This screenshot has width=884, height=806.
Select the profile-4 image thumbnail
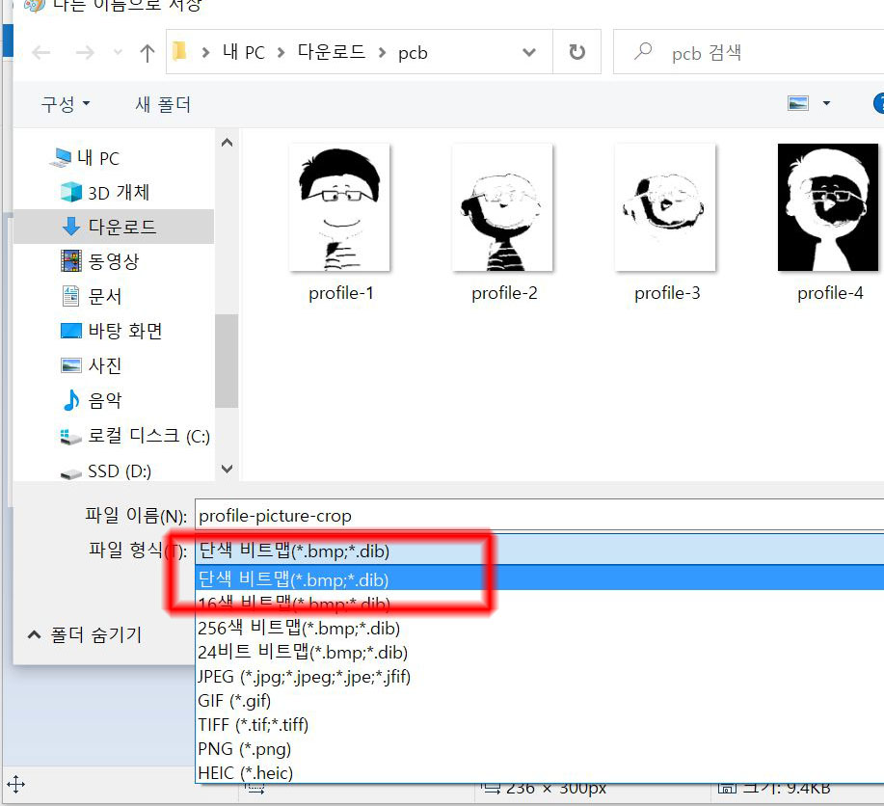[828, 207]
